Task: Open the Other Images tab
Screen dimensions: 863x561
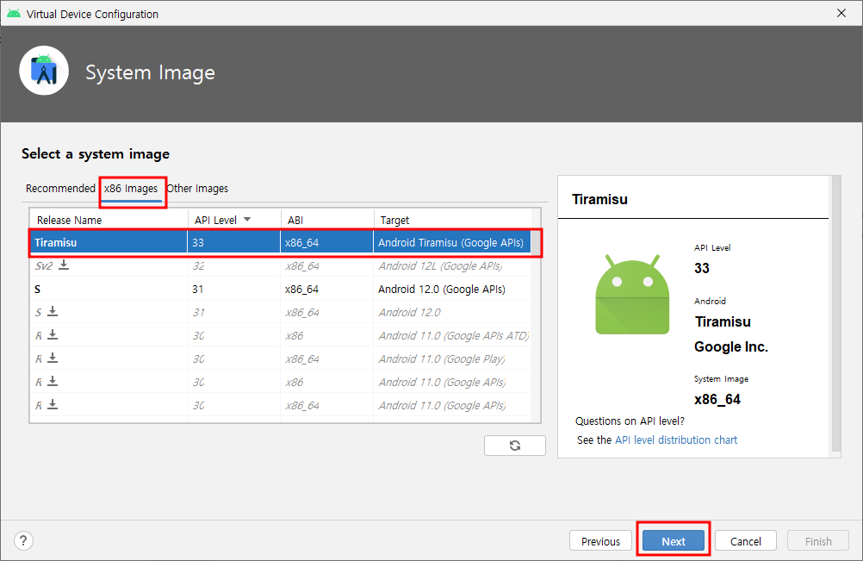Action: pos(197,188)
